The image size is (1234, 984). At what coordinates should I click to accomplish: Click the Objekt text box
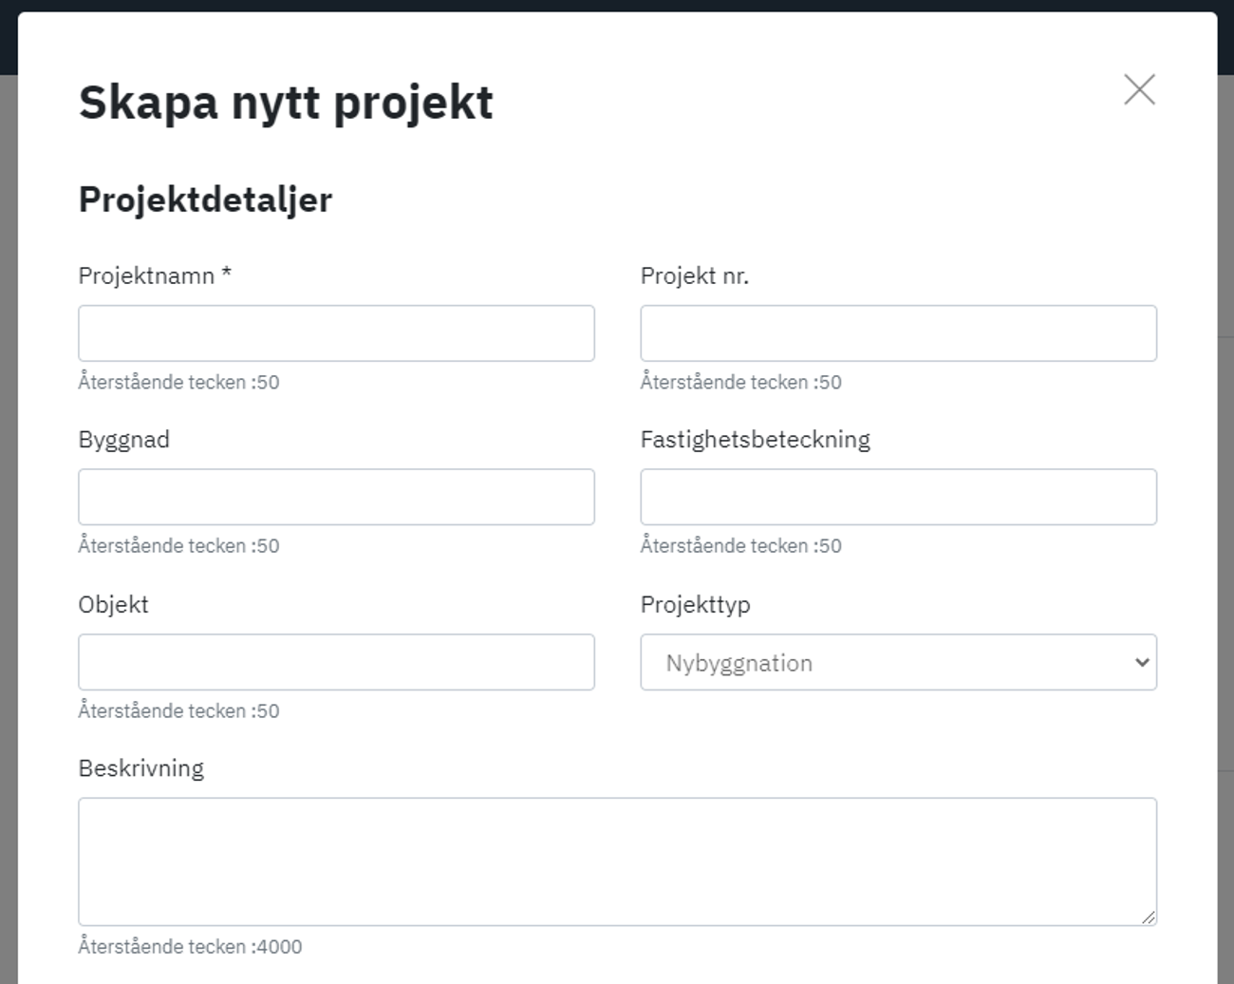pyautogui.click(x=336, y=662)
